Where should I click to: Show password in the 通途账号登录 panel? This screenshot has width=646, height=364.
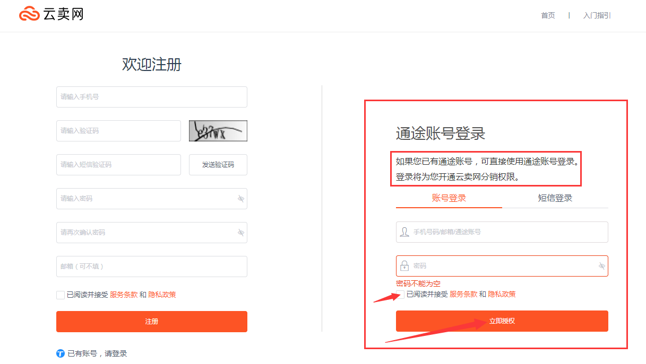click(600, 265)
